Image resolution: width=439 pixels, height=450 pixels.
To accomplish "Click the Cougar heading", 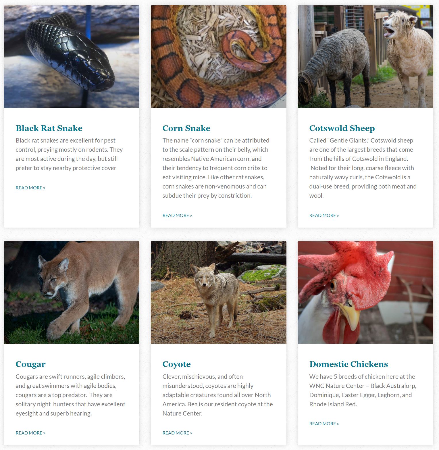I will point(30,364).
